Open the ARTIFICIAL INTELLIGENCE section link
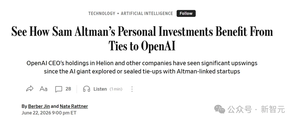The image size is (294, 121). (147, 14)
